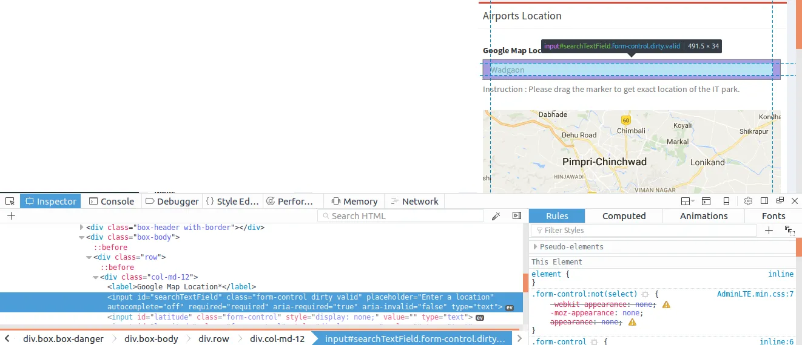Switch to the Debugger tab
The image size is (802, 345).
(172, 201)
